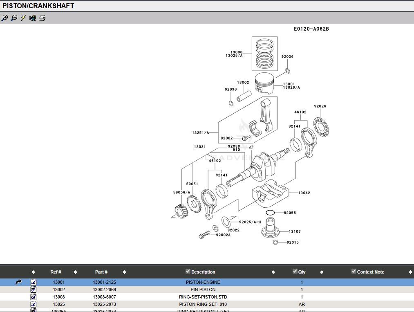Click the Ref # column header
414x312 pixels.
click(x=56, y=272)
